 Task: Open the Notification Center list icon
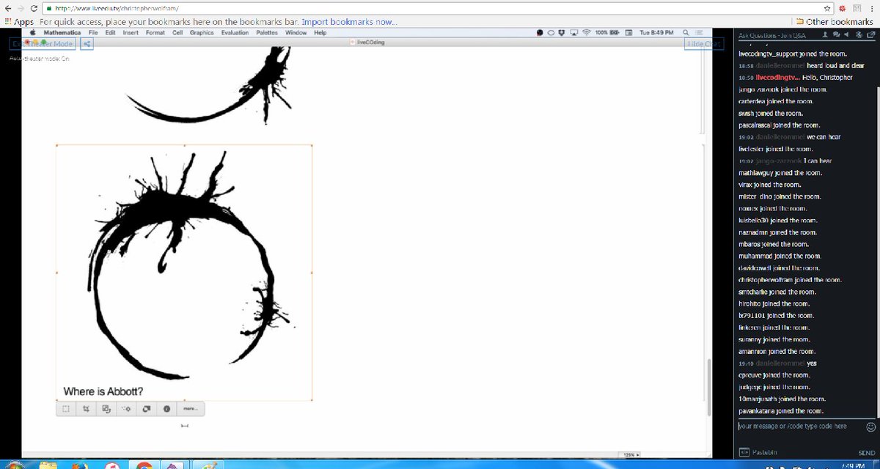699,33
